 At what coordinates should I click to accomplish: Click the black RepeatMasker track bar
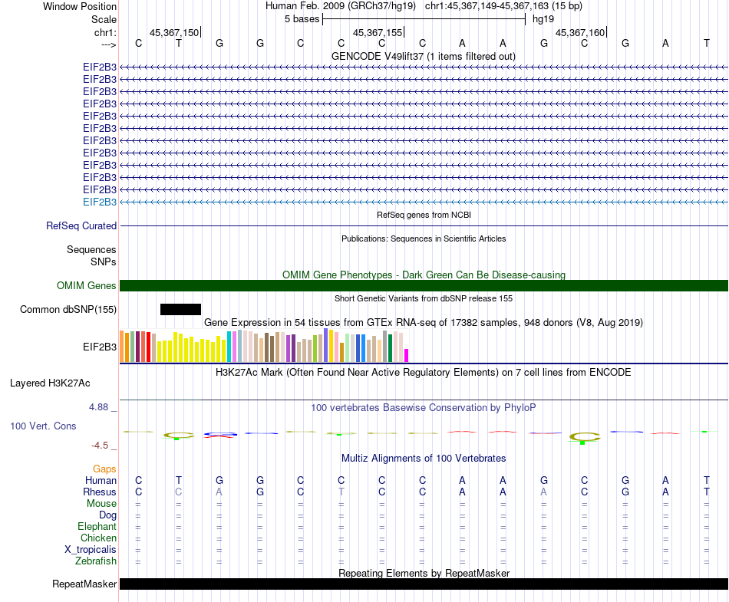point(424,584)
